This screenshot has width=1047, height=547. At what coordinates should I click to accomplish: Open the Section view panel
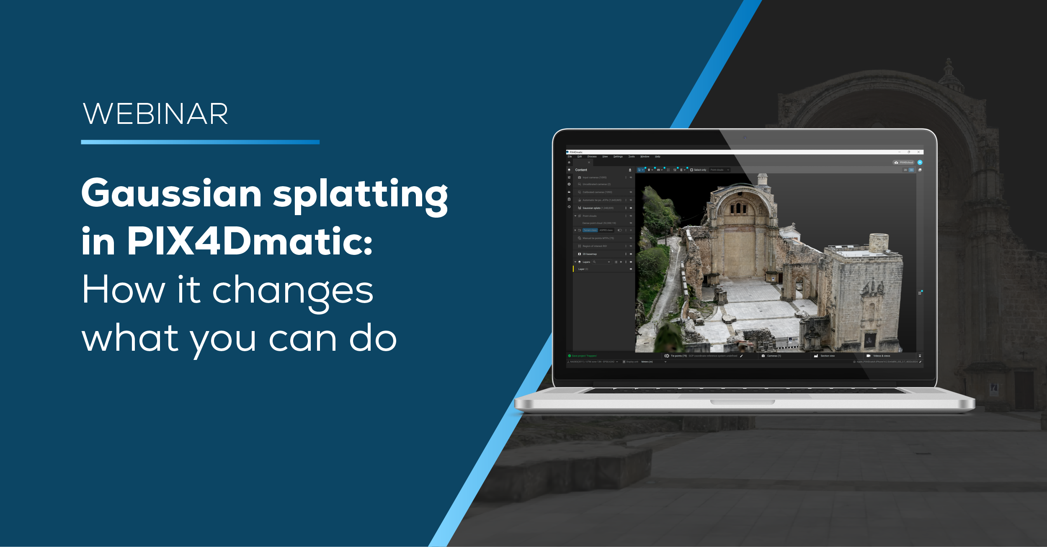(x=824, y=356)
